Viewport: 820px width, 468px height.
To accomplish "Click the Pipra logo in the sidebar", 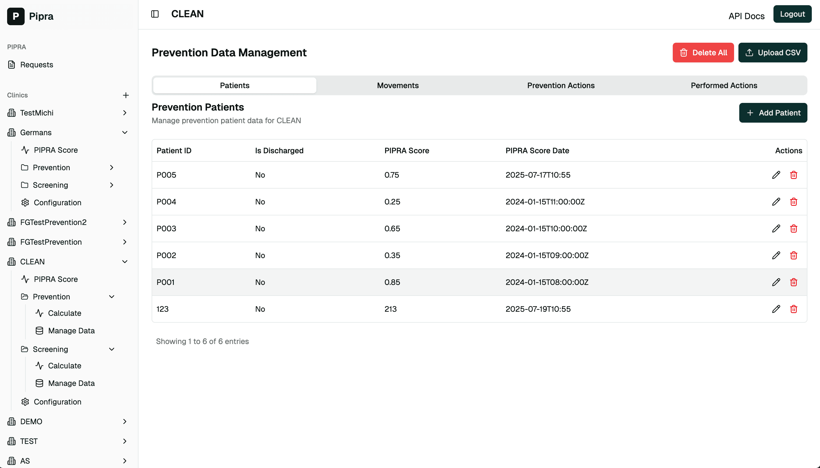I will [16, 16].
